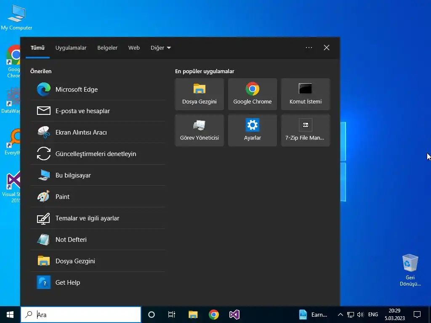This screenshot has height=323, width=431.
Task: Open Geri Dönüşüm recycle bin icon
Action: (x=410, y=270)
